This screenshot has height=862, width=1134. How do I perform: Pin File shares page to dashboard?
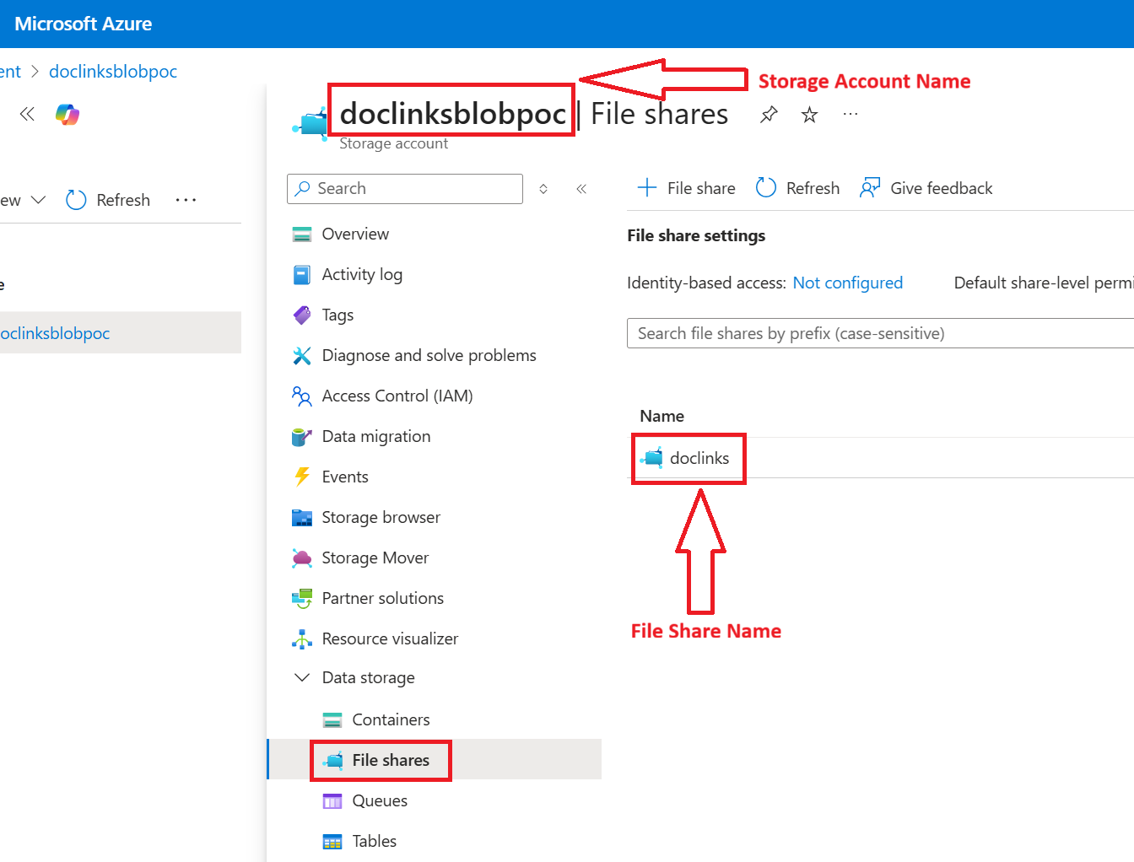(769, 115)
